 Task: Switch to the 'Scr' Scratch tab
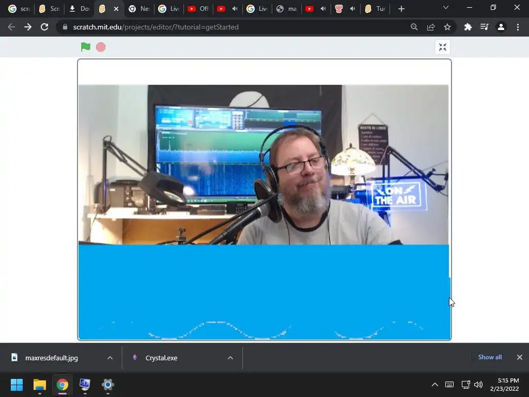[x=49, y=9]
